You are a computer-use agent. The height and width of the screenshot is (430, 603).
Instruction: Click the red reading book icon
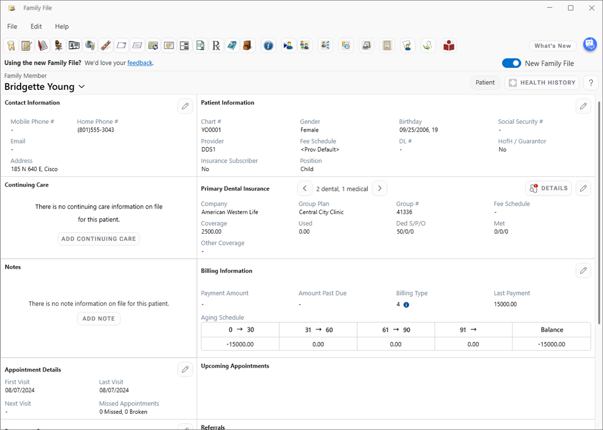(449, 46)
